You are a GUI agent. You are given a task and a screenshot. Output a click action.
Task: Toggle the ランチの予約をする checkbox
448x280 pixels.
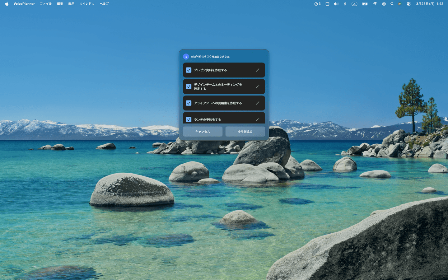coord(189,119)
